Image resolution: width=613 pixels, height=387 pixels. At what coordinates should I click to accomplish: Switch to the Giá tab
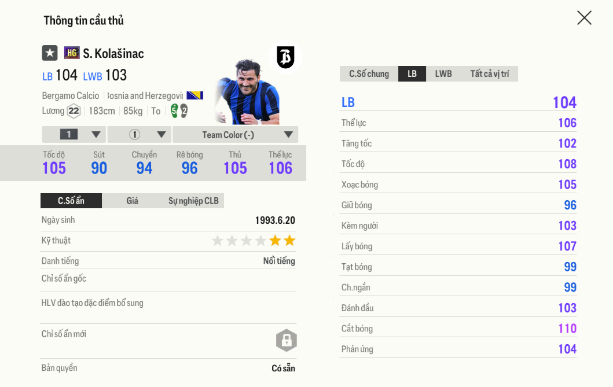(x=132, y=201)
